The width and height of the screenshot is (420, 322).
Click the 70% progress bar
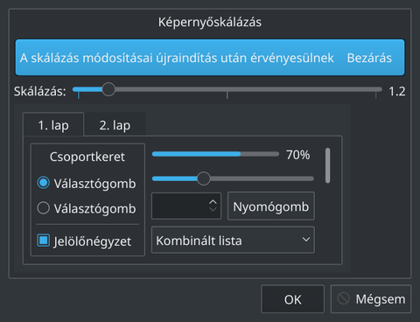pos(215,154)
